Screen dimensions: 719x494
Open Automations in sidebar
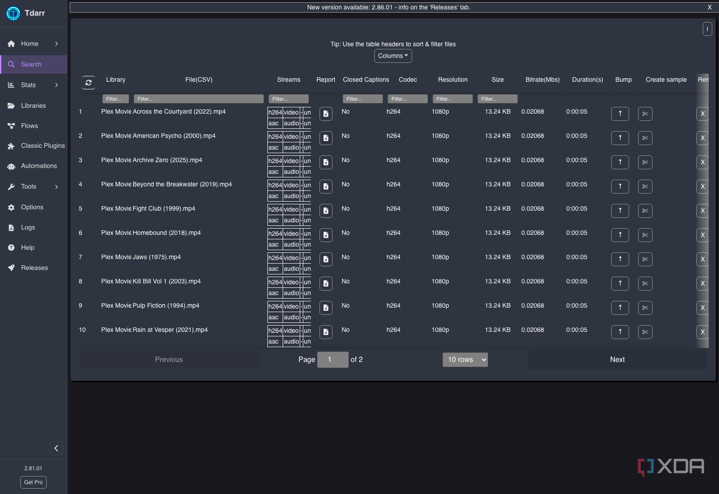pos(34,166)
